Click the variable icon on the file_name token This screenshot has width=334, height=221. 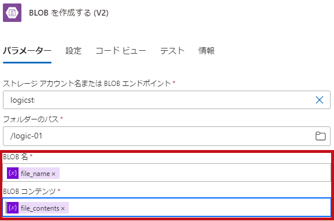(13, 173)
